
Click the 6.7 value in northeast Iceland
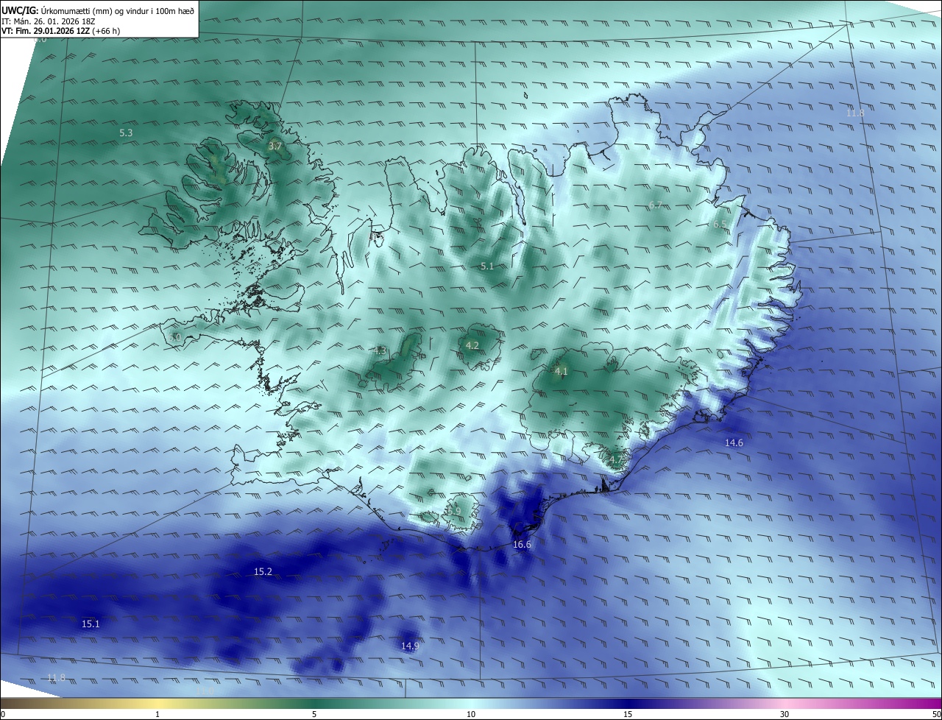pos(656,205)
